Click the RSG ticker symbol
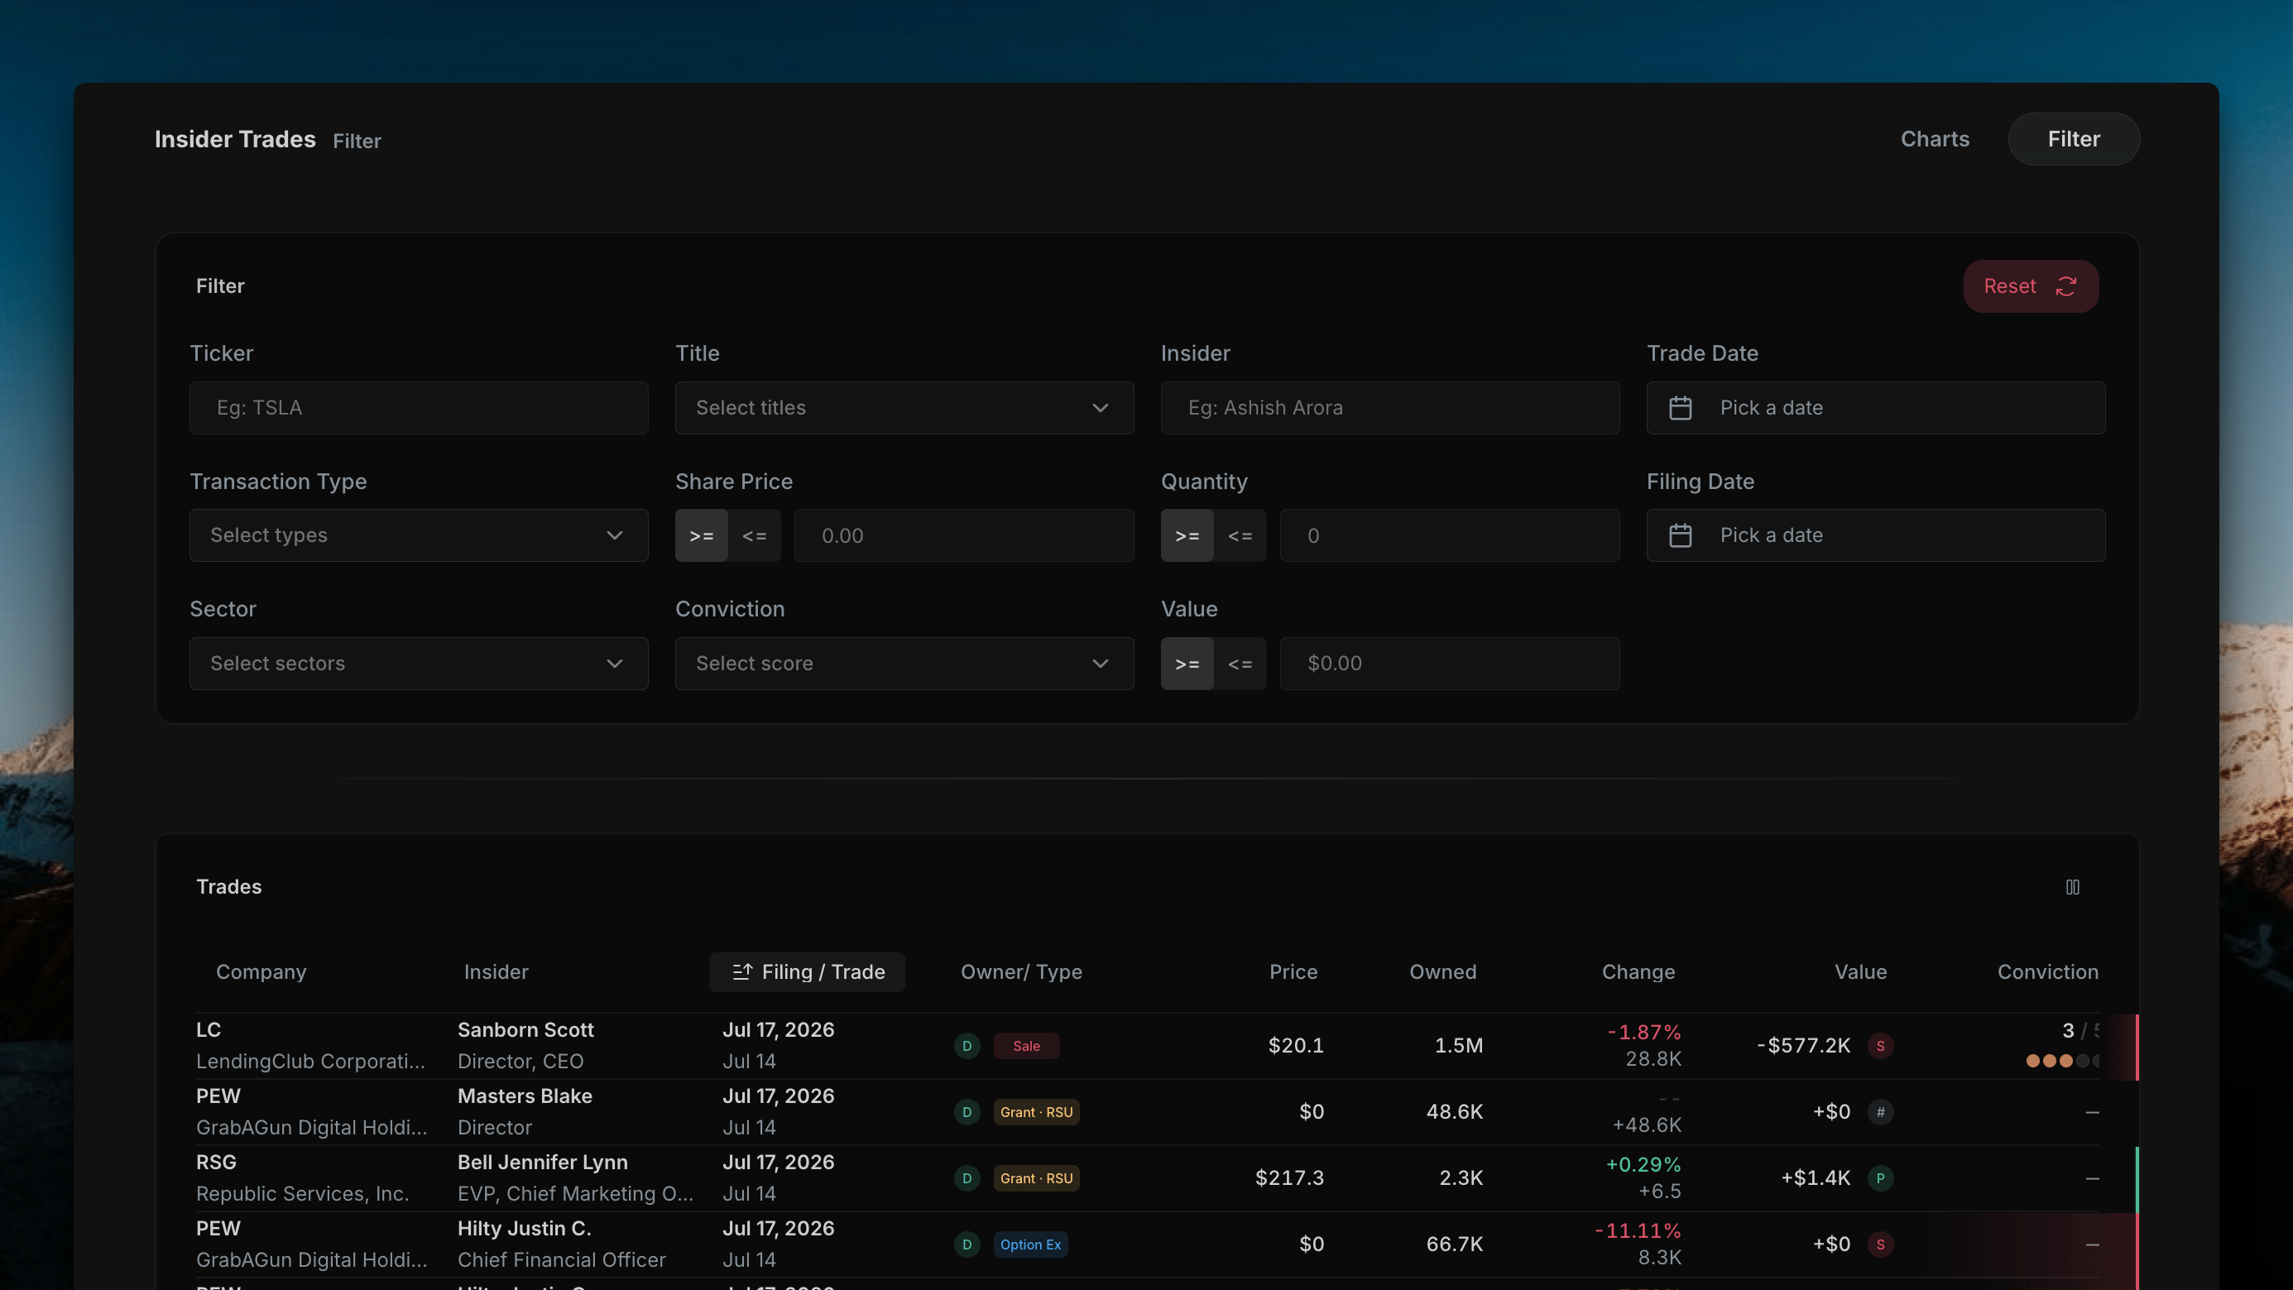Viewport: 2293px width, 1290px height. 216,1162
